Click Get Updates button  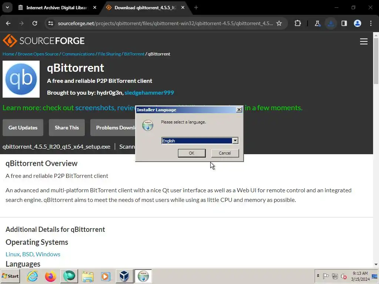(x=23, y=128)
